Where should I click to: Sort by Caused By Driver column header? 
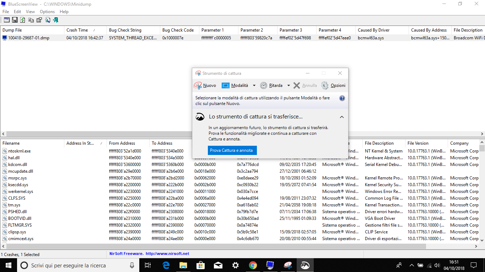click(x=382, y=30)
